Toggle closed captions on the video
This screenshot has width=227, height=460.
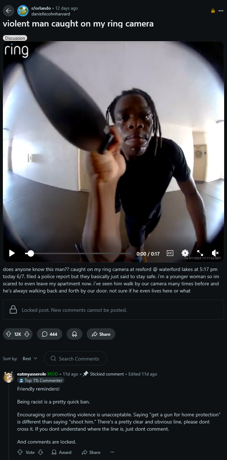click(x=170, y=253)
